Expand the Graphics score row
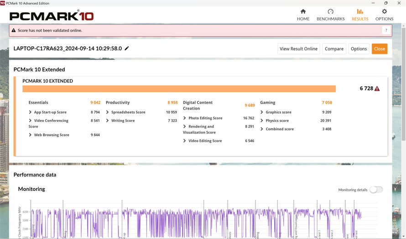 click(x=278, y=112)
